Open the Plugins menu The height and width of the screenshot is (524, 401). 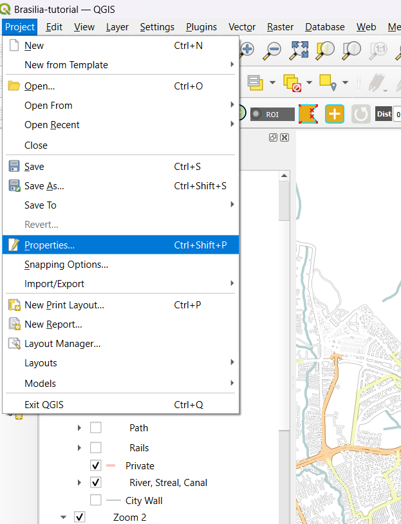click(201, 27)
